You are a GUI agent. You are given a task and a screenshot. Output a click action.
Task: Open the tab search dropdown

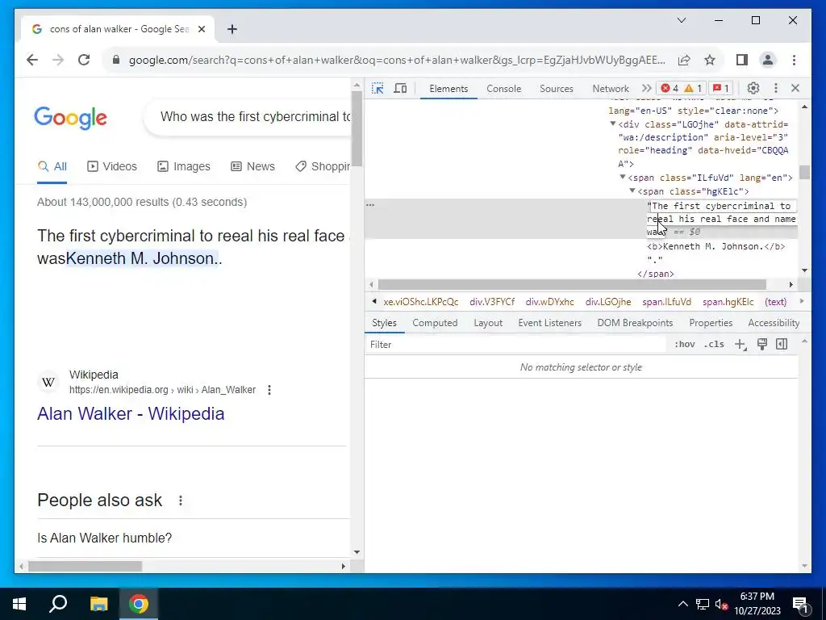682,20
